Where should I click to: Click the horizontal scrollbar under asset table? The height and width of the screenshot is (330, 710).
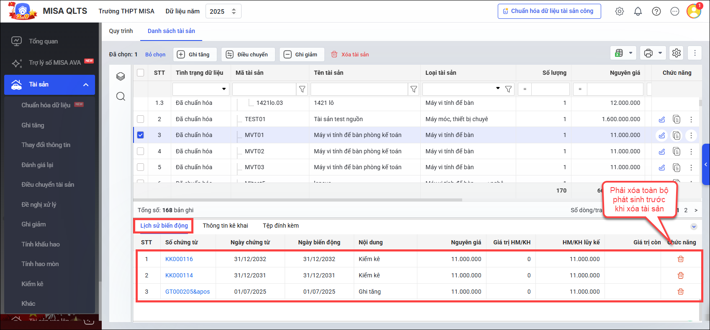click(297, 200)
